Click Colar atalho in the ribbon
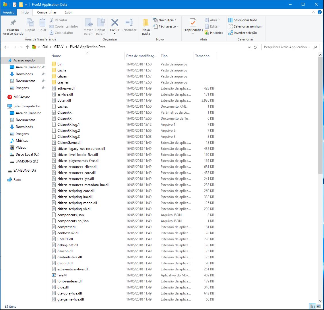The width and height of the screenshot is (324, 310). [x=61, y=33]
